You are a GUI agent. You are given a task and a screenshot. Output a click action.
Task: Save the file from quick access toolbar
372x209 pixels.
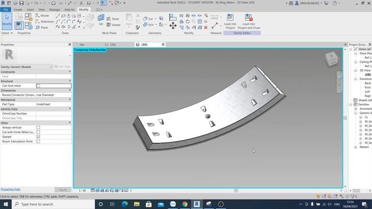[22, 3]
